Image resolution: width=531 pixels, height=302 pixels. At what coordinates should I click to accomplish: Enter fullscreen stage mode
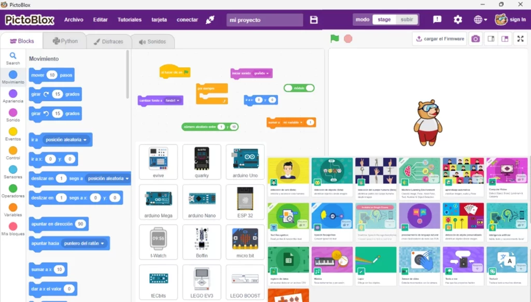click(x=521, y=39)
